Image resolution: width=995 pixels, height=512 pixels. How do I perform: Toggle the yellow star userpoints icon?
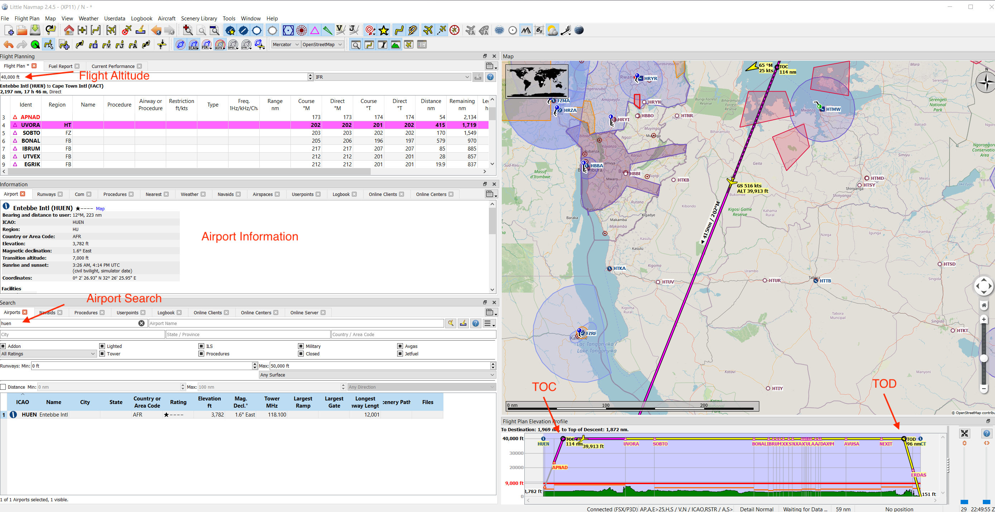(384, 30)
